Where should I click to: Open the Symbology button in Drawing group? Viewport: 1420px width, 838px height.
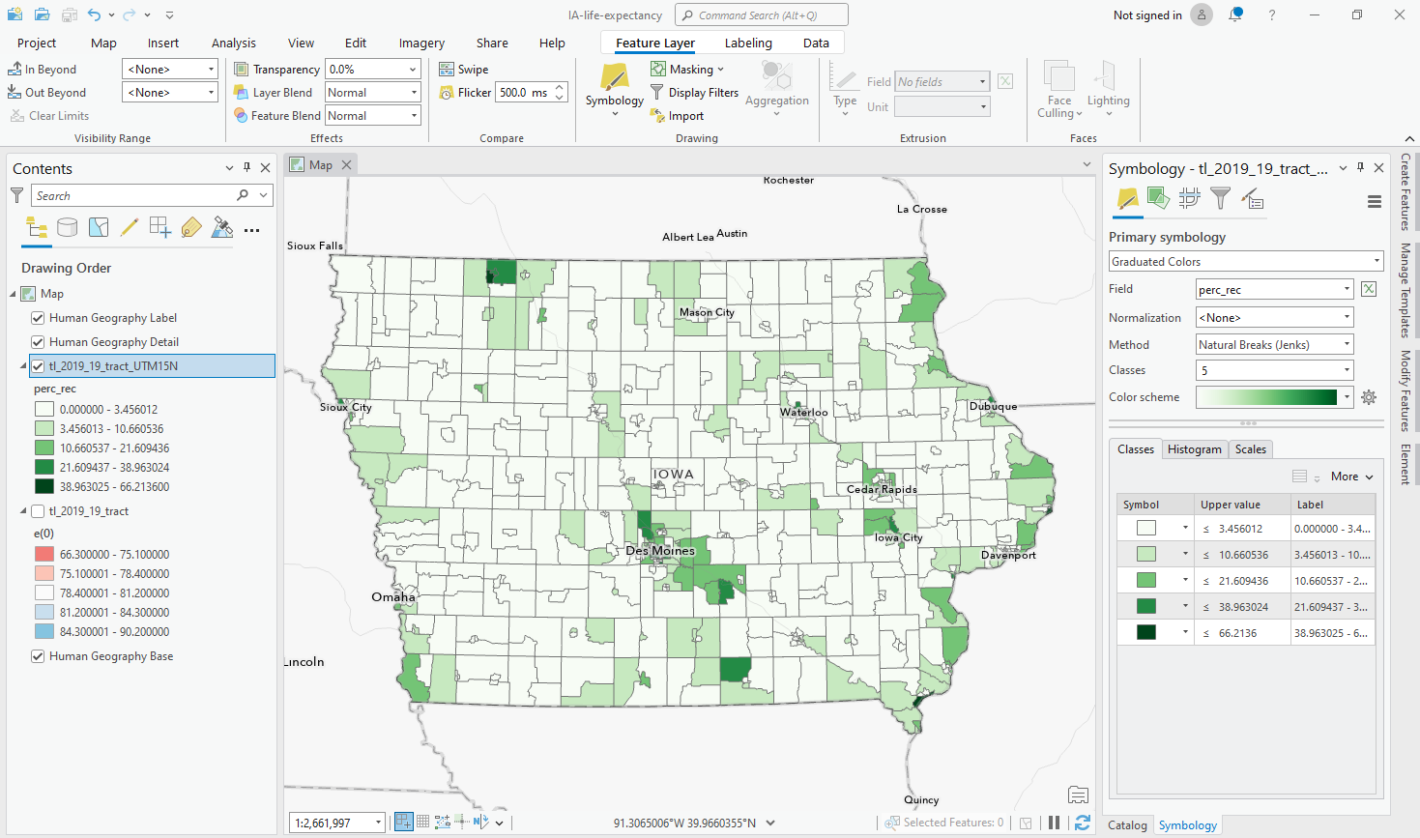[614, 88]
